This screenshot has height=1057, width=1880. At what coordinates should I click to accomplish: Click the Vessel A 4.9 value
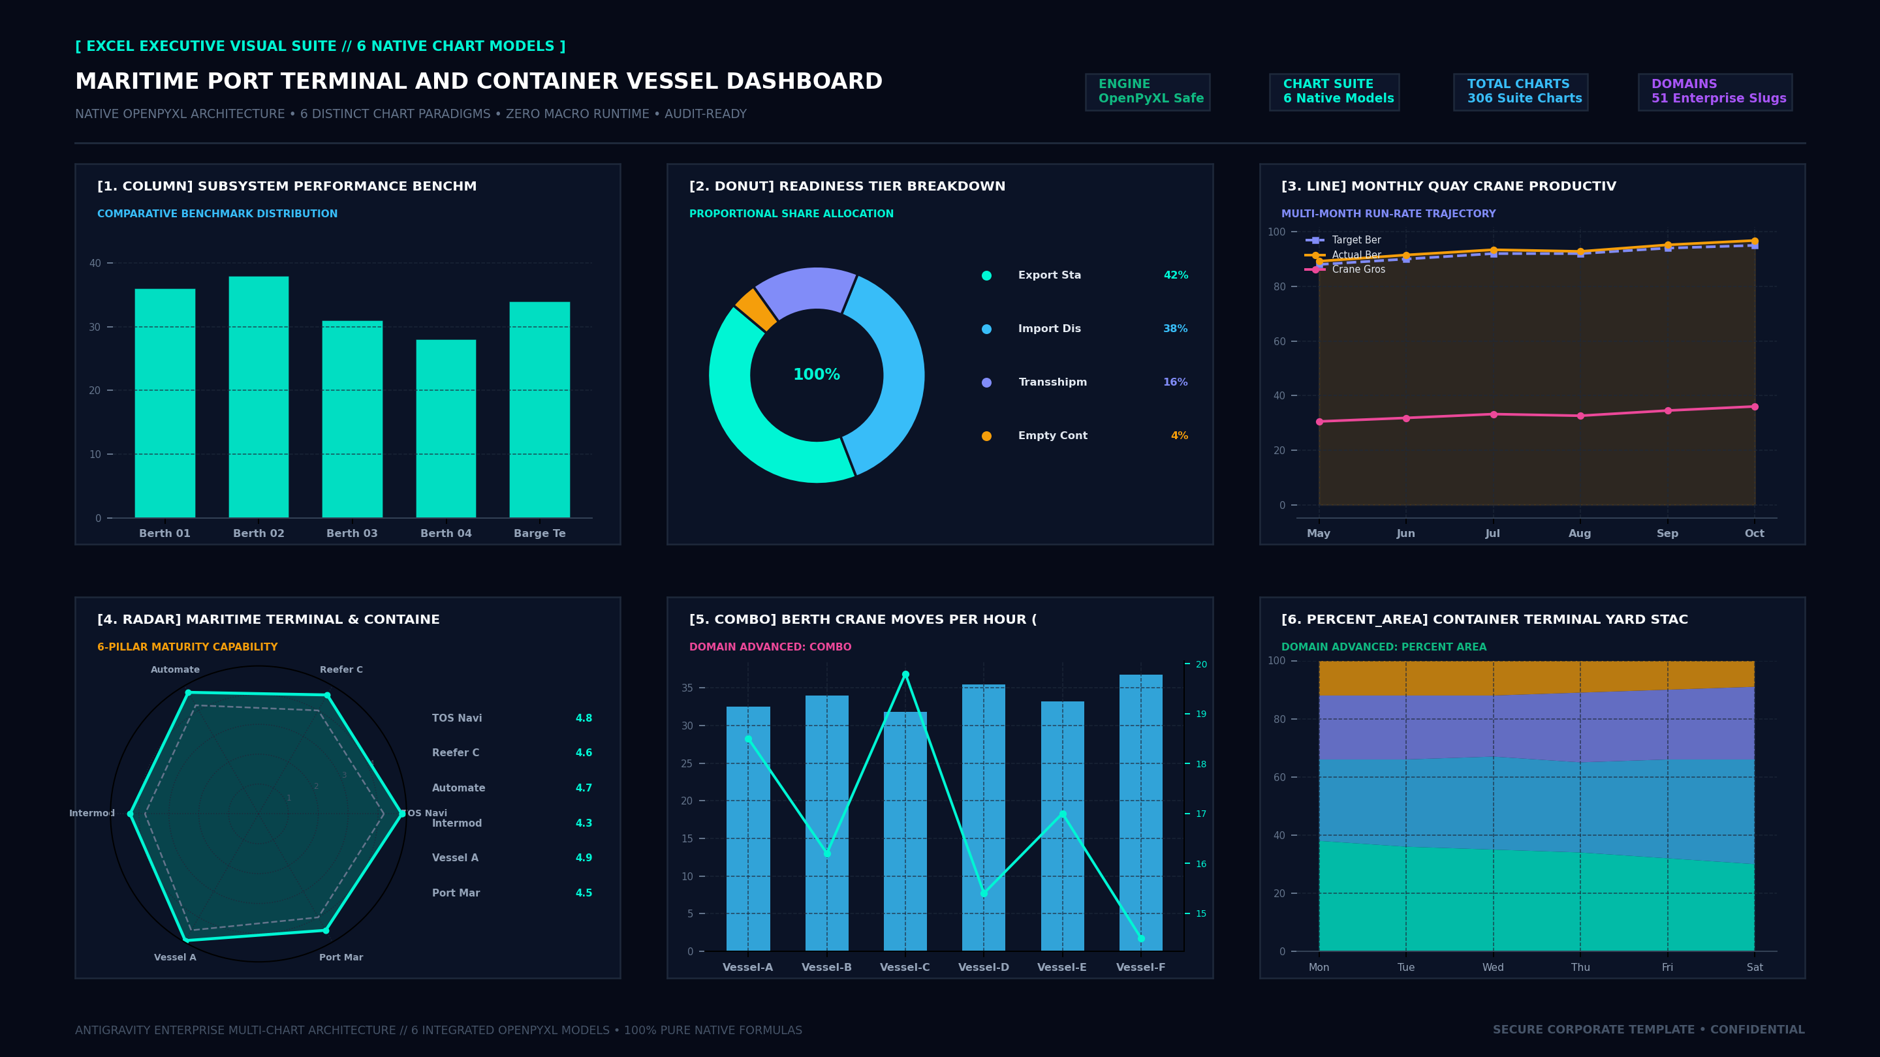(584, 858)
